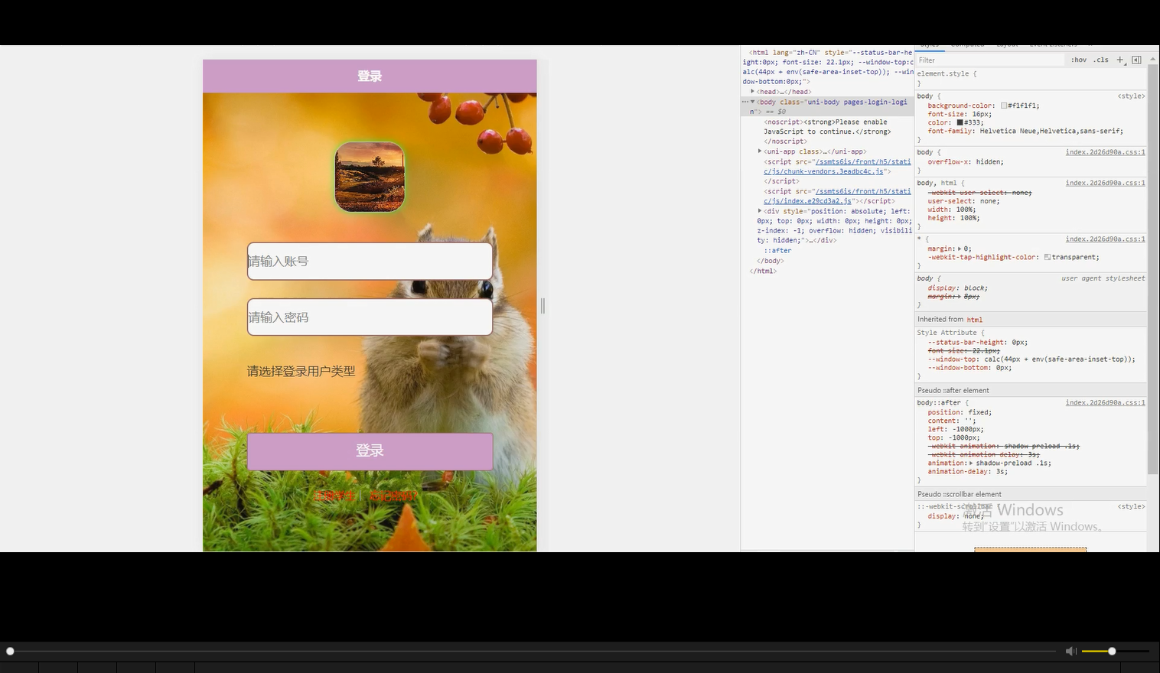This screenshot has height=673, width=1160.
Task: Open the 忘记密码? forgot password link
Action: click(393, 496)
